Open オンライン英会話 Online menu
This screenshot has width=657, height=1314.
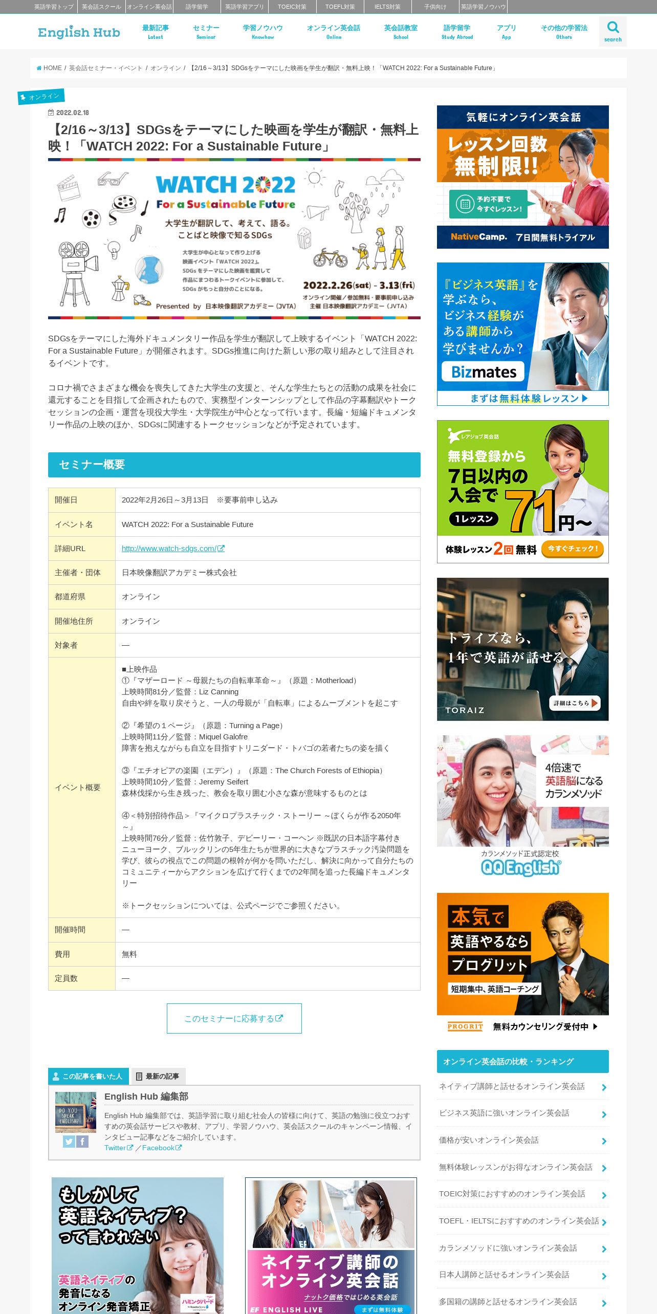point(334,32)
